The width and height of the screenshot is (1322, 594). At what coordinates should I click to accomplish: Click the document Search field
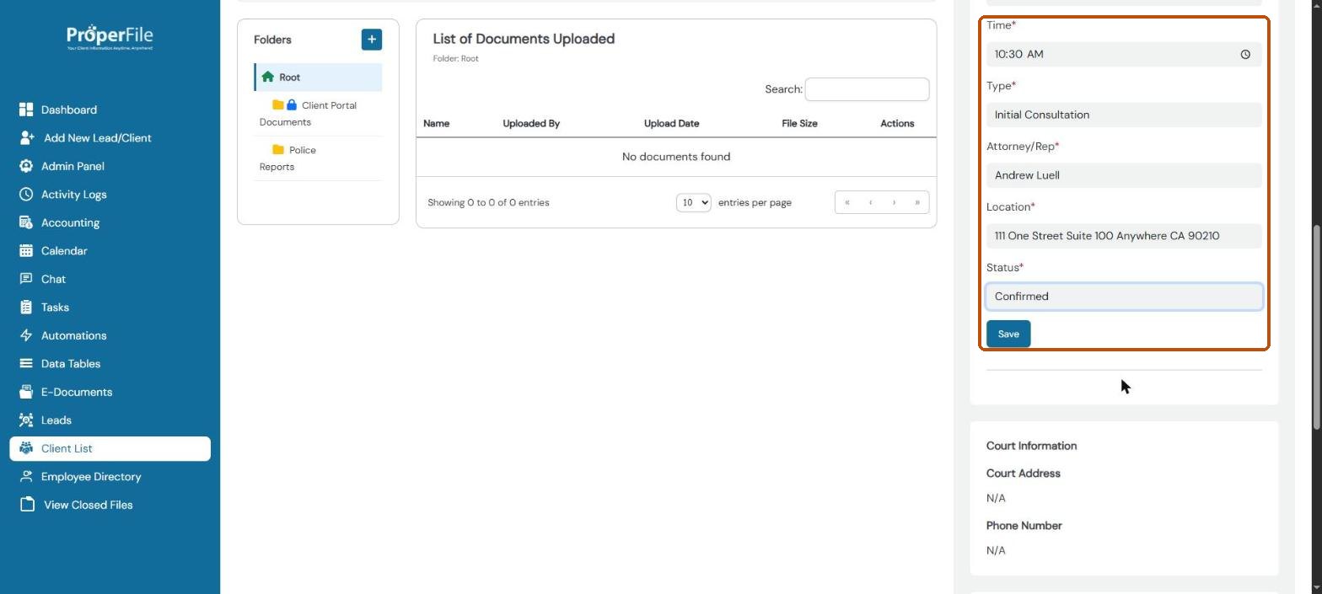pos(867,89)
